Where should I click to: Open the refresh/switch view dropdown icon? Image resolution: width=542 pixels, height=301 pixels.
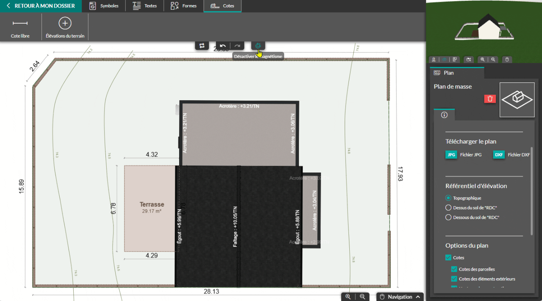point(202,45)
